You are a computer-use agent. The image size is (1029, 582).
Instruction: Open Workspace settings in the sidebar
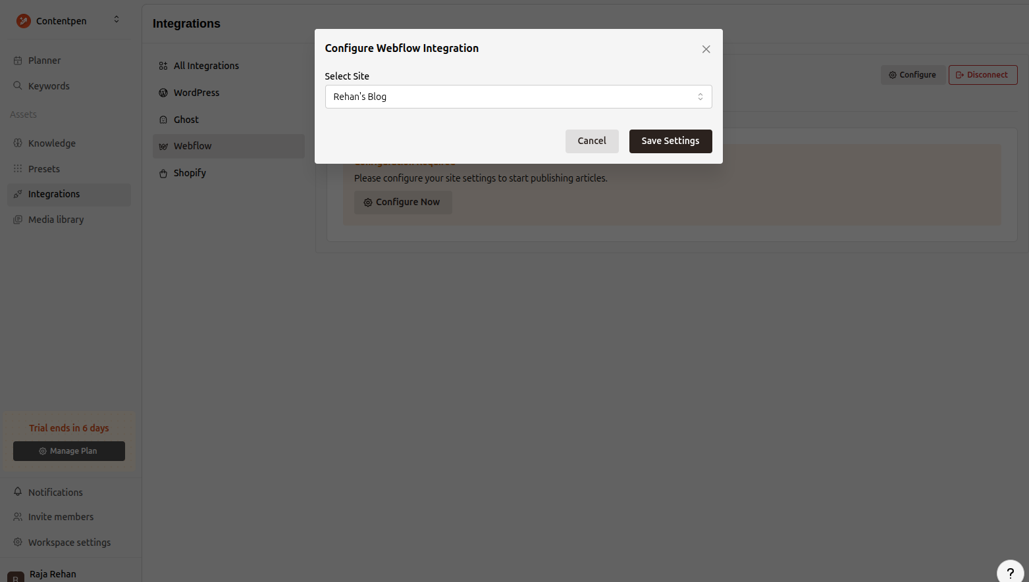coord(69,543)
